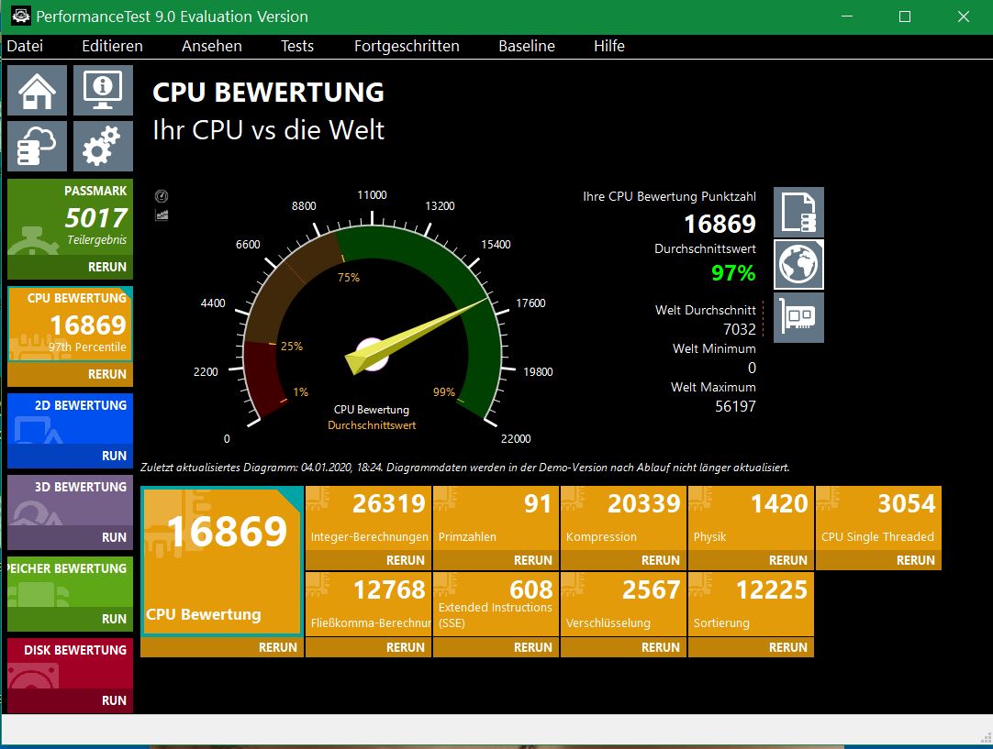Screen dimensions: 993x749
Task: Open the System Information monitor icon
Action: pyautogui.click(x=103, y=91)
